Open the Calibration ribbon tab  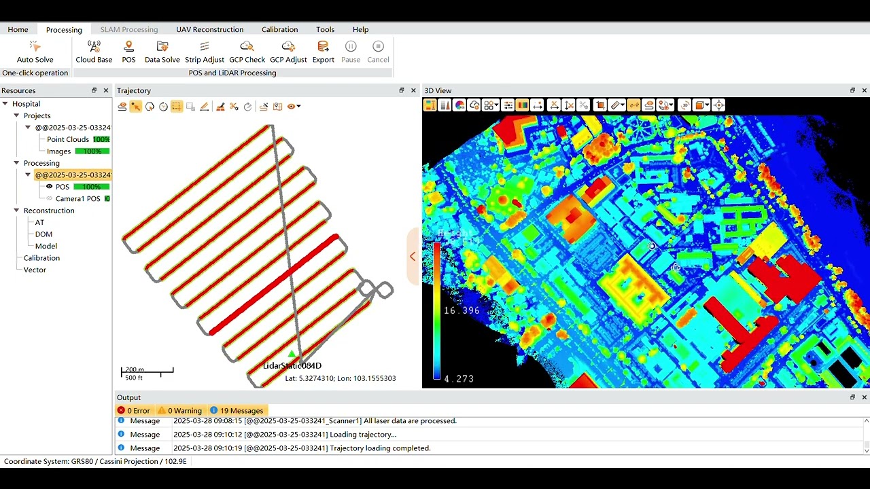coord(279,29)
